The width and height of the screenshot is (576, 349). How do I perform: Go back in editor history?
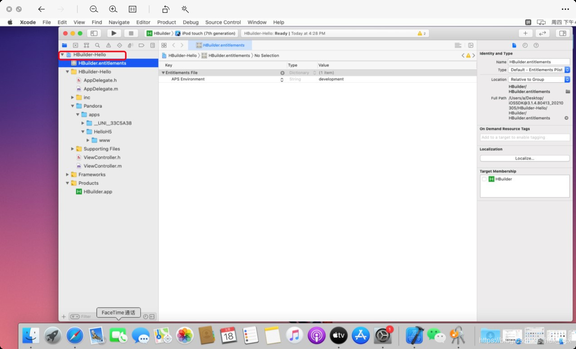174,45
